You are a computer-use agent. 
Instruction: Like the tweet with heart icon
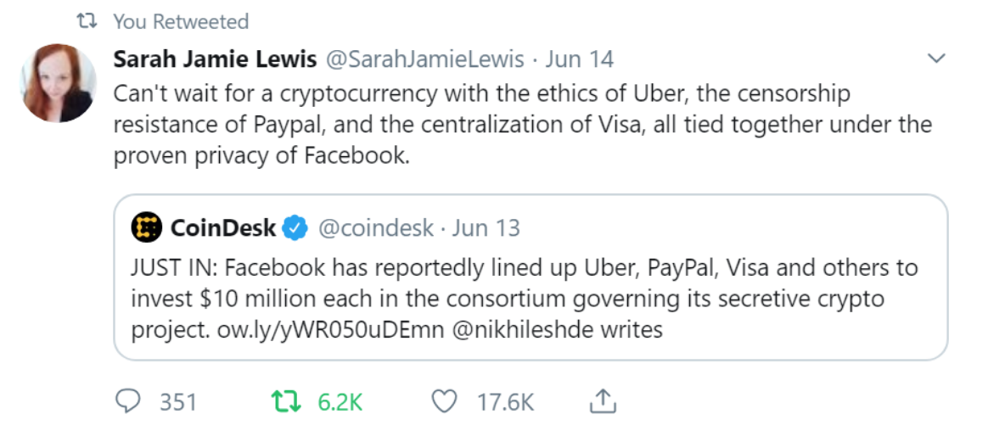click(444, 401)
